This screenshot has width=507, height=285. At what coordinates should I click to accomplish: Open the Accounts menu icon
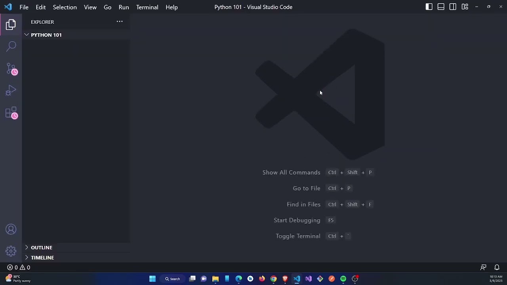(x=11, y=229)
